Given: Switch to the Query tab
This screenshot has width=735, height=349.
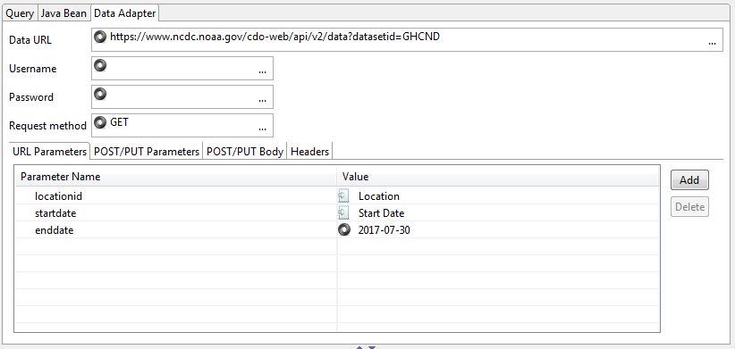Looking at the screenshot, I should pos(20,13).
